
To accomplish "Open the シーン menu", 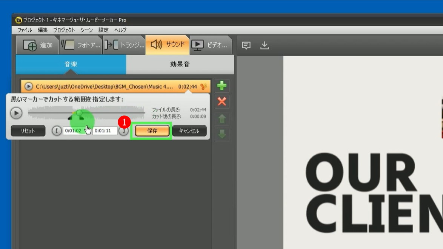I will (x=86, y=30).
